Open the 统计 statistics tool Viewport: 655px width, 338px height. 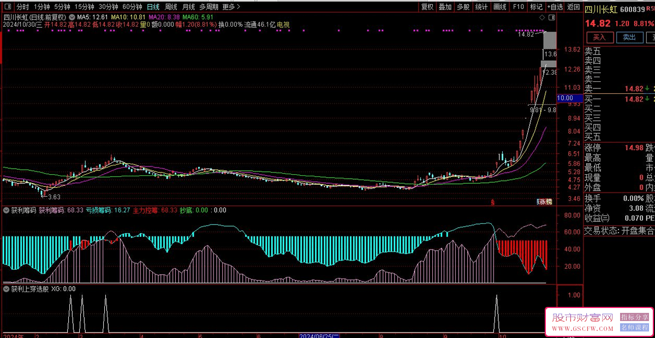[481, 7]
